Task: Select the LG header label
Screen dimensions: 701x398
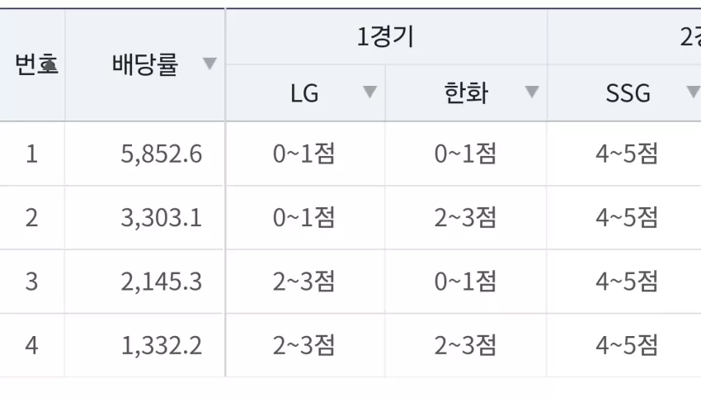Action: pos(304,93)
